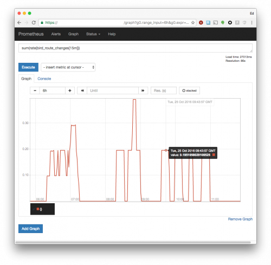
Task: Click the Until time input field
Action: point(113,91)
